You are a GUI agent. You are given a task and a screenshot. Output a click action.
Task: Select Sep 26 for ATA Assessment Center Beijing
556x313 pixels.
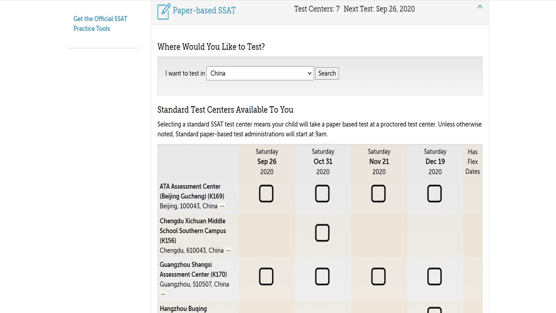(x=266, y=193)
